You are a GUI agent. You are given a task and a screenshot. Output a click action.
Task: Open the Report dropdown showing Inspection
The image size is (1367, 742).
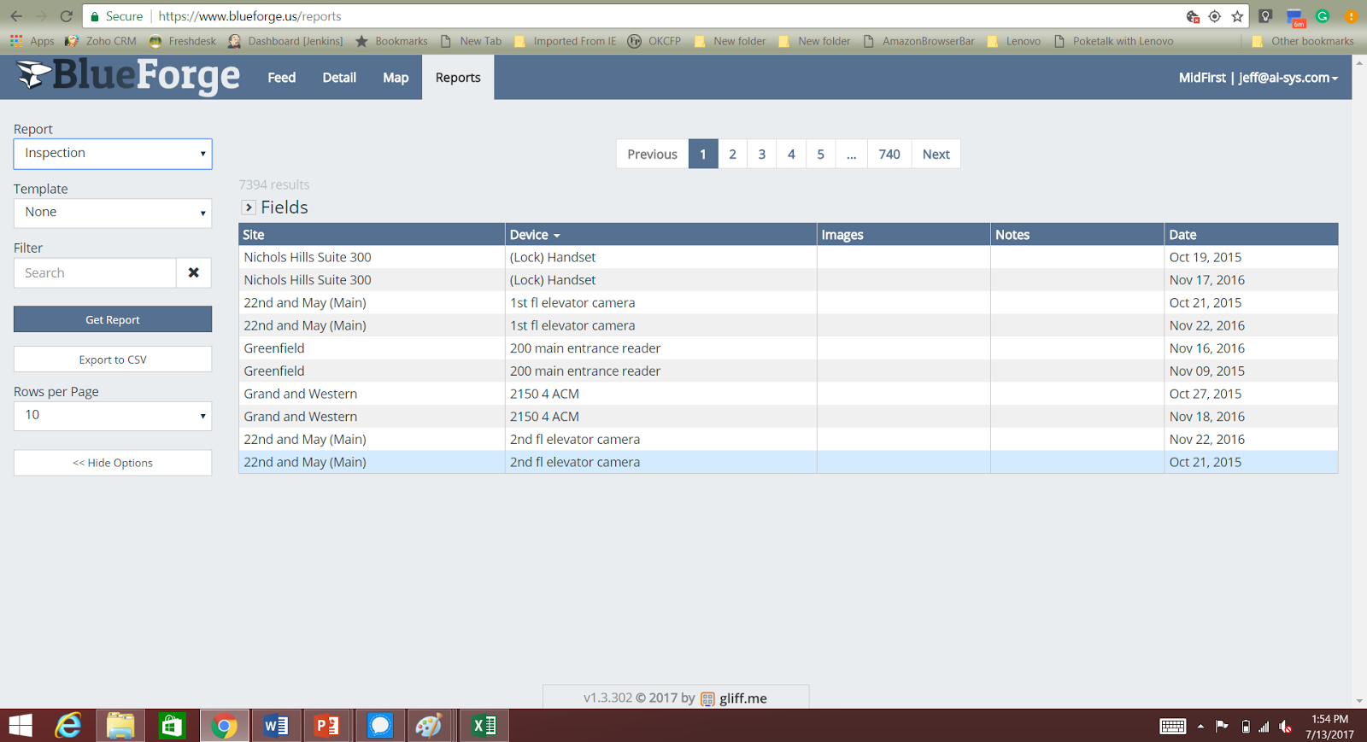point(113,154)
